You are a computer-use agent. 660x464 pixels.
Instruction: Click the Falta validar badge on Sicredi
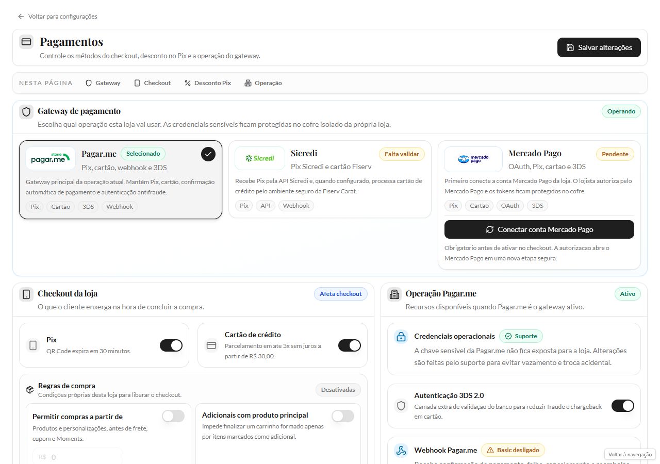click(402, 154)
